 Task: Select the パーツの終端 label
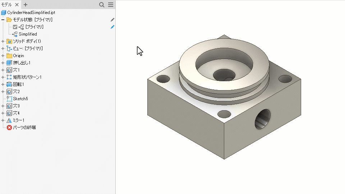pyautogui.click(x=24, y=128)
